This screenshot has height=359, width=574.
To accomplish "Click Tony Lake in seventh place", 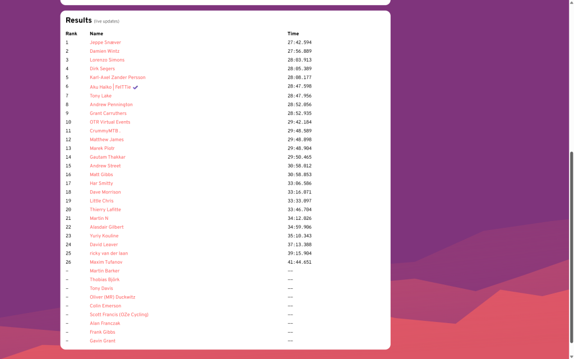I will 101,96.
